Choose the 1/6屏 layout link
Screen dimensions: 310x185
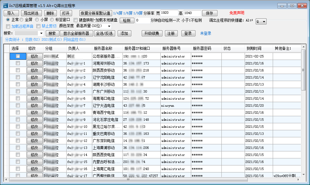pos(128,13)
